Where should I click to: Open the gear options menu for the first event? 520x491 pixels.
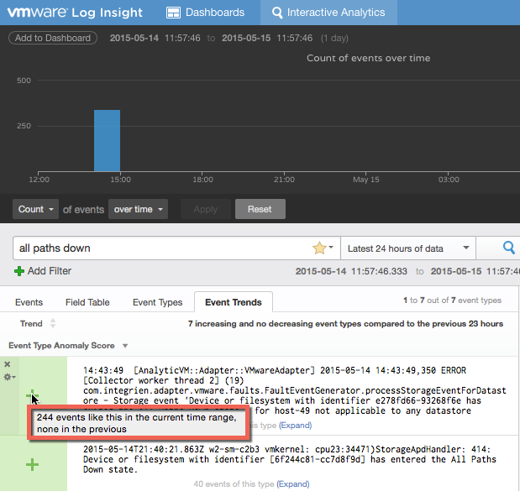pos(9,377)
